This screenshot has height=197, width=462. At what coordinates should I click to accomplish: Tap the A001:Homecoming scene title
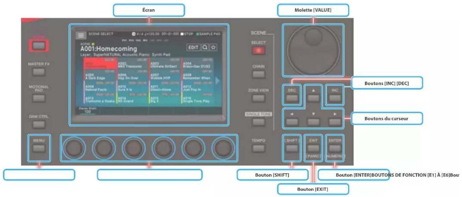[108, 49]
